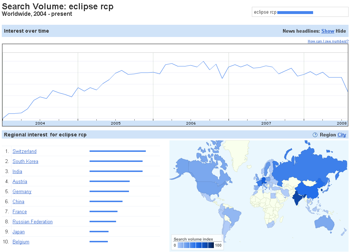This screenshot has height=252, width=350.
Task: Switch regional interest to City view
Action: tap(341, 135)
